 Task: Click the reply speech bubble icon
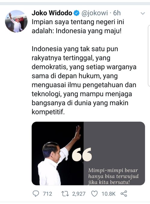(36, 193)
